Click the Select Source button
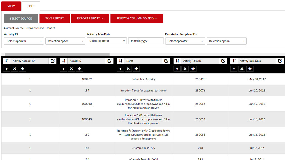The image size is (285, 160). click(21, 19)
